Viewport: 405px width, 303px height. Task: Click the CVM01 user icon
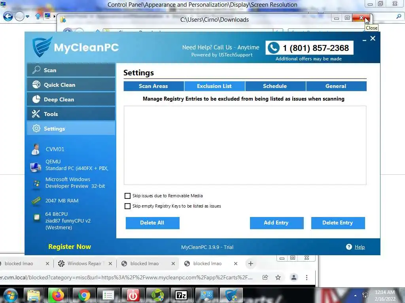(36, 150)
